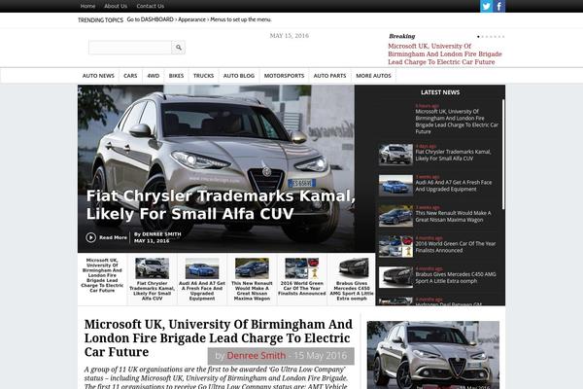This screenshot has height=389, width=583.
Task: Select carousel slide 2016 World Green Car
Action: [301, 279]
